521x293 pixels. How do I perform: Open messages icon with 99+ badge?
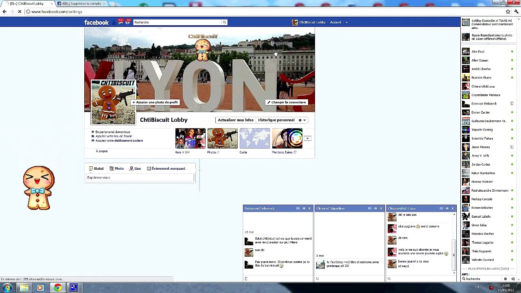coord(121,22)
